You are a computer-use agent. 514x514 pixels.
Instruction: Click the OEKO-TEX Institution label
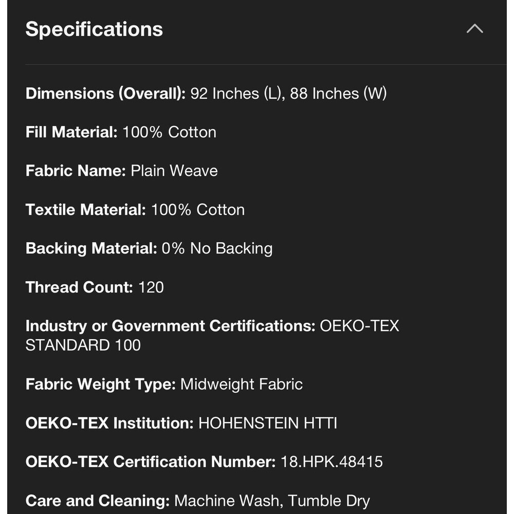pyautogui.click(x=109, y=423)
